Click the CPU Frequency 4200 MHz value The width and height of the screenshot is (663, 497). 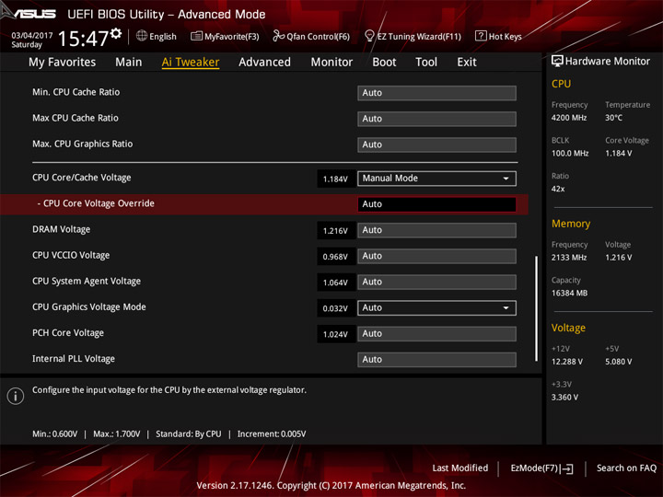[569, 118]
